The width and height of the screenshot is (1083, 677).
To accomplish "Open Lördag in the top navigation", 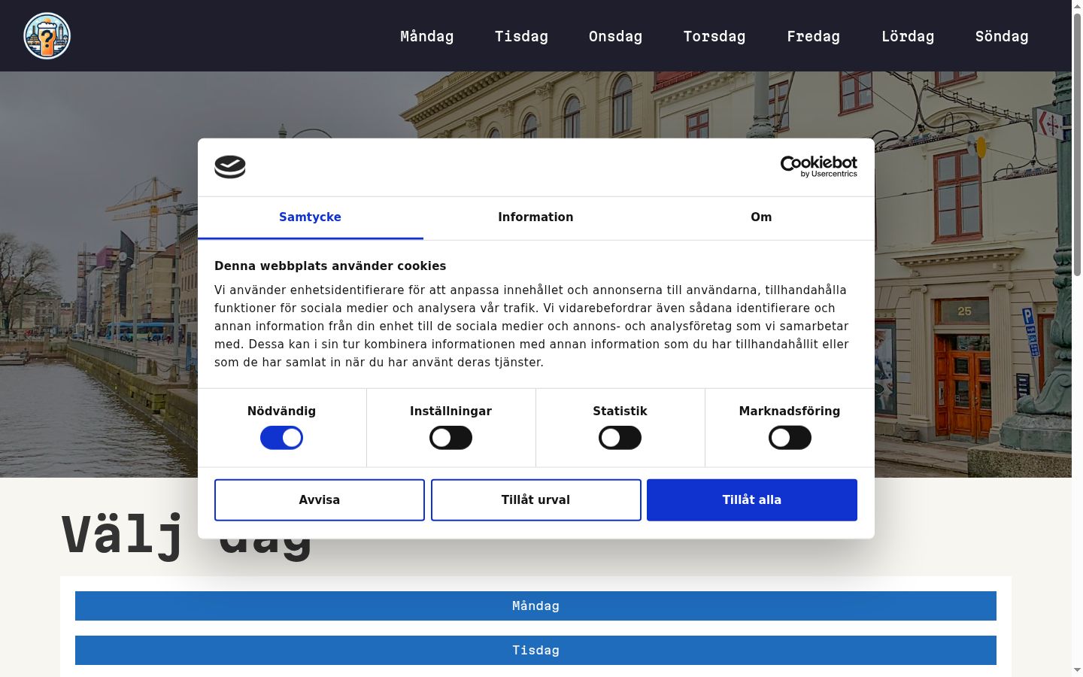I will [908, 36].
